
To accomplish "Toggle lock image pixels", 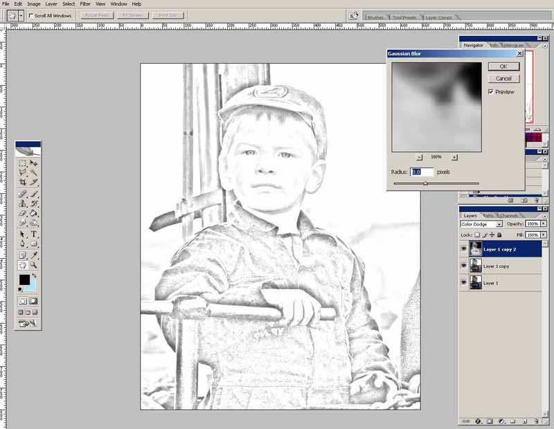I will point(485,235).
